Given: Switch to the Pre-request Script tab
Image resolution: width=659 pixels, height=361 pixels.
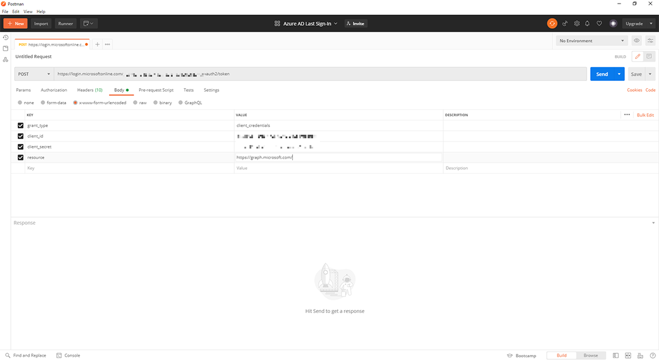Looking at the screenshot, I should (x=156, y=90).
